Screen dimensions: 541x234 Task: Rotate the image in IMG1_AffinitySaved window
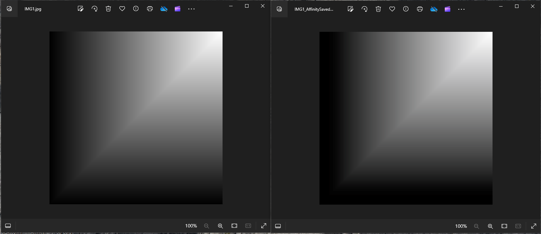[x=364, y=9]
